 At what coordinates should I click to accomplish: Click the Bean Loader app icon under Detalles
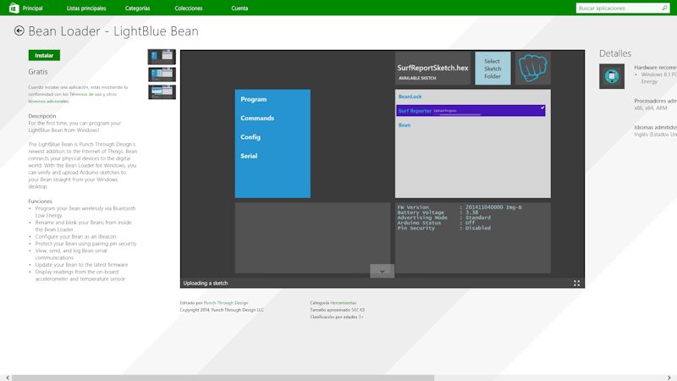pos(611,76)
